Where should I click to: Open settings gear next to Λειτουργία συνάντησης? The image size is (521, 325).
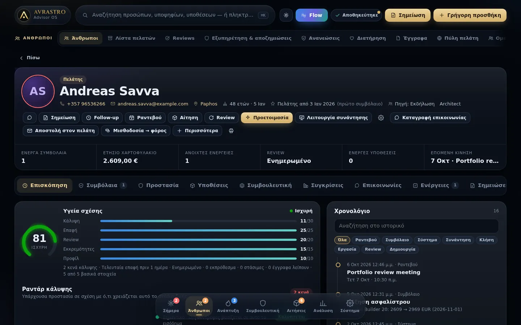tap(381, 118)
